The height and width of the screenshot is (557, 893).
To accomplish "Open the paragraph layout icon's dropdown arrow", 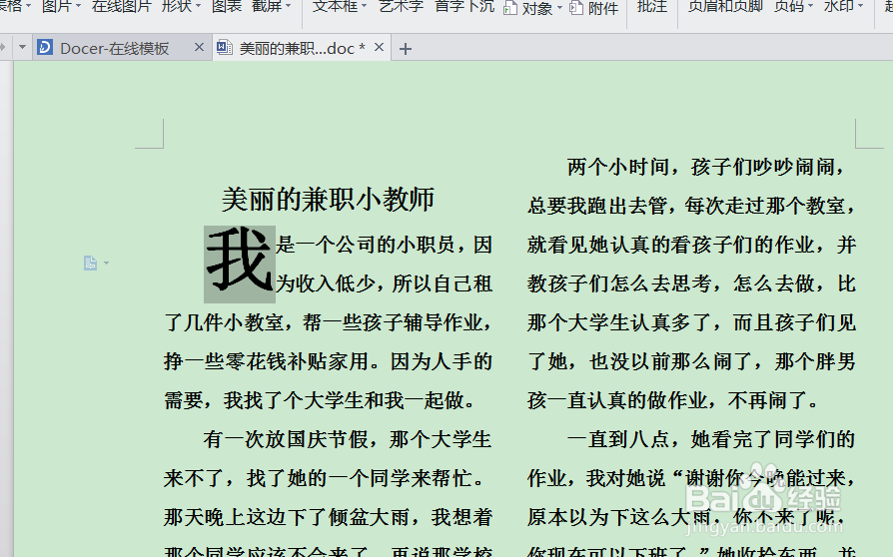I will pyautogui.click(x=107, y=264).
